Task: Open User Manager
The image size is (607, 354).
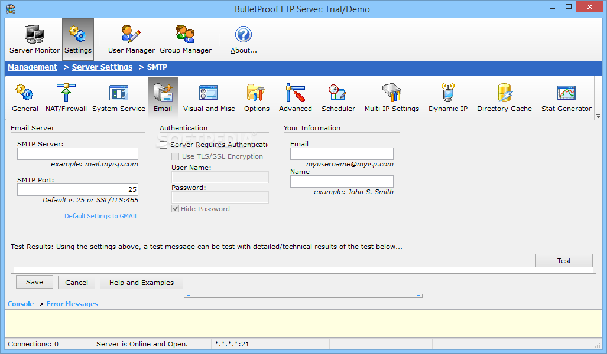Action: [131, 39]
